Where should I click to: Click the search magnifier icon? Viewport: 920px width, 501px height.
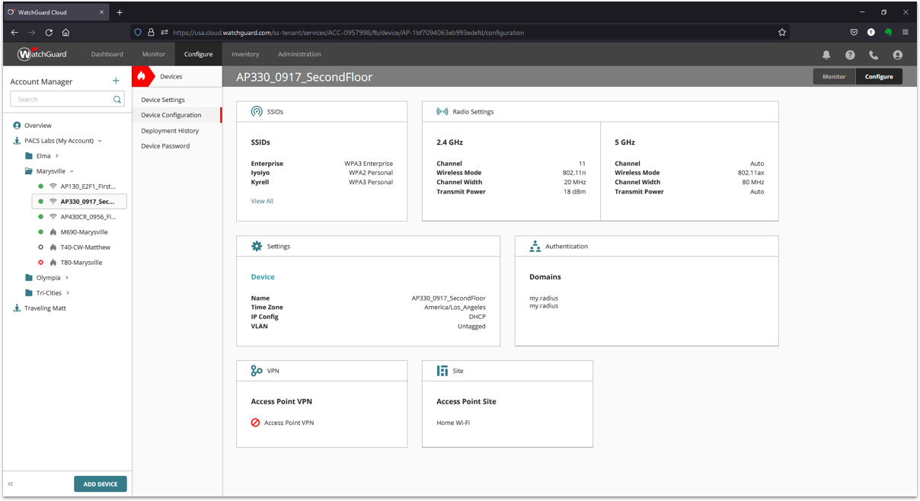117,99
